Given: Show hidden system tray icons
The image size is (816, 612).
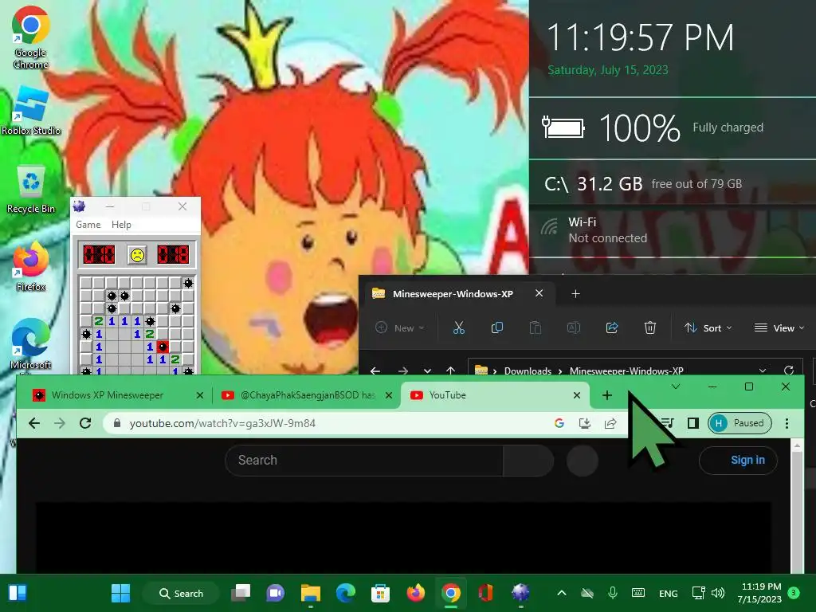Looking at the screenshot, I should pos(562,593).
